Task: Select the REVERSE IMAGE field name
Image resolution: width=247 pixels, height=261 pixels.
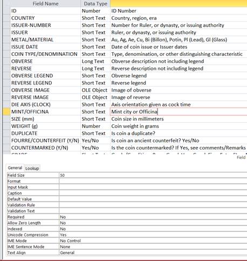Action: [x=45, y=97]
